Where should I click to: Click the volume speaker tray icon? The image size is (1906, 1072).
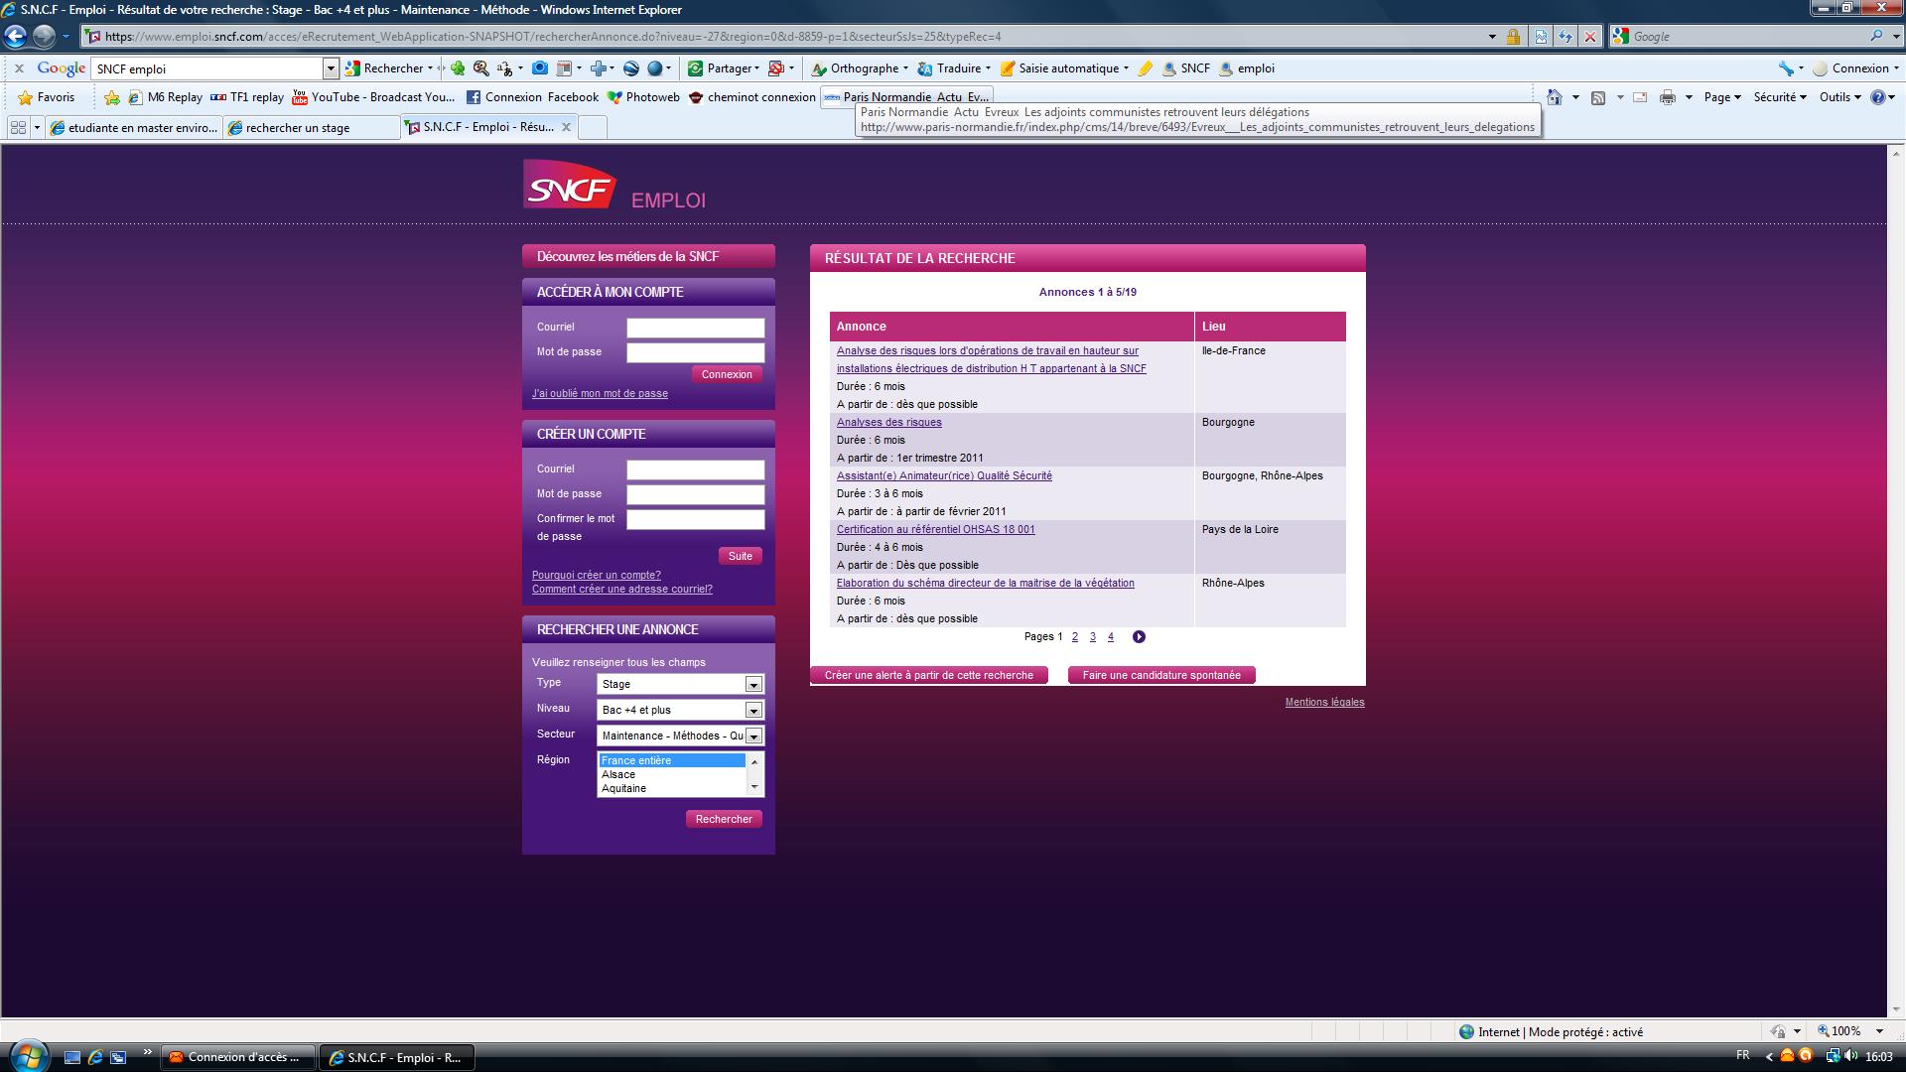point(1851,1056)
